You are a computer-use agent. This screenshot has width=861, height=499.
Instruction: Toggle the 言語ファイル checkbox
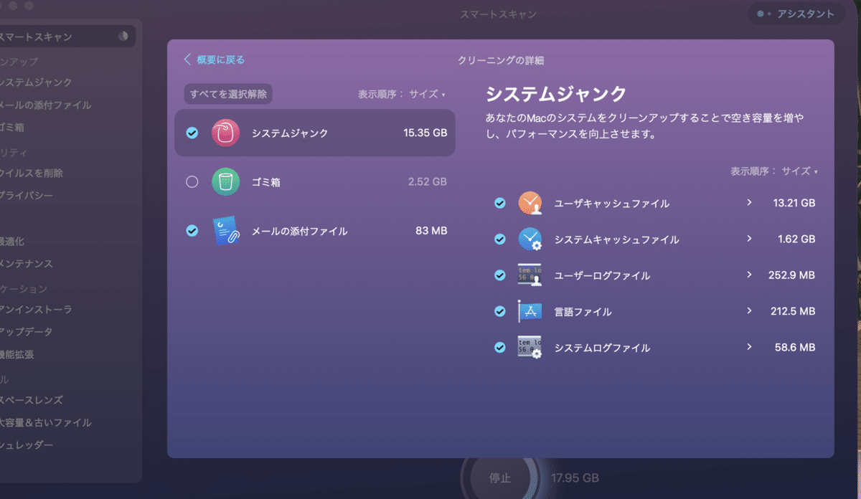500,311
